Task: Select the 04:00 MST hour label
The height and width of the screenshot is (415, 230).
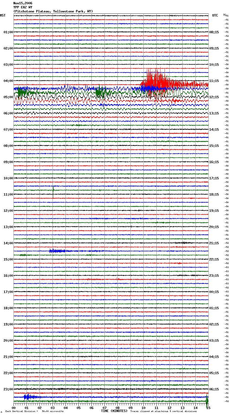Action: (x=8, y=81)
